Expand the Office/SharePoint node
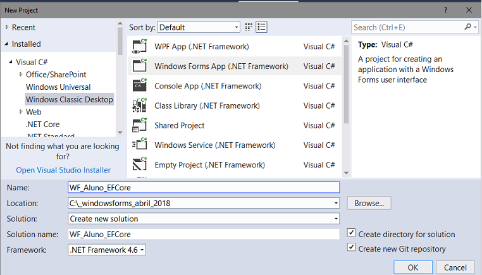This screenshot has width=482, height=275. pyautogui.click(x=21, y=75)
